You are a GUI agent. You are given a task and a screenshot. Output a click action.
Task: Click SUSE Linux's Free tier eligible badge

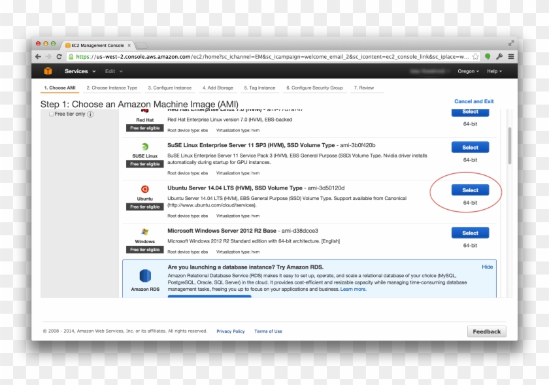145,164
